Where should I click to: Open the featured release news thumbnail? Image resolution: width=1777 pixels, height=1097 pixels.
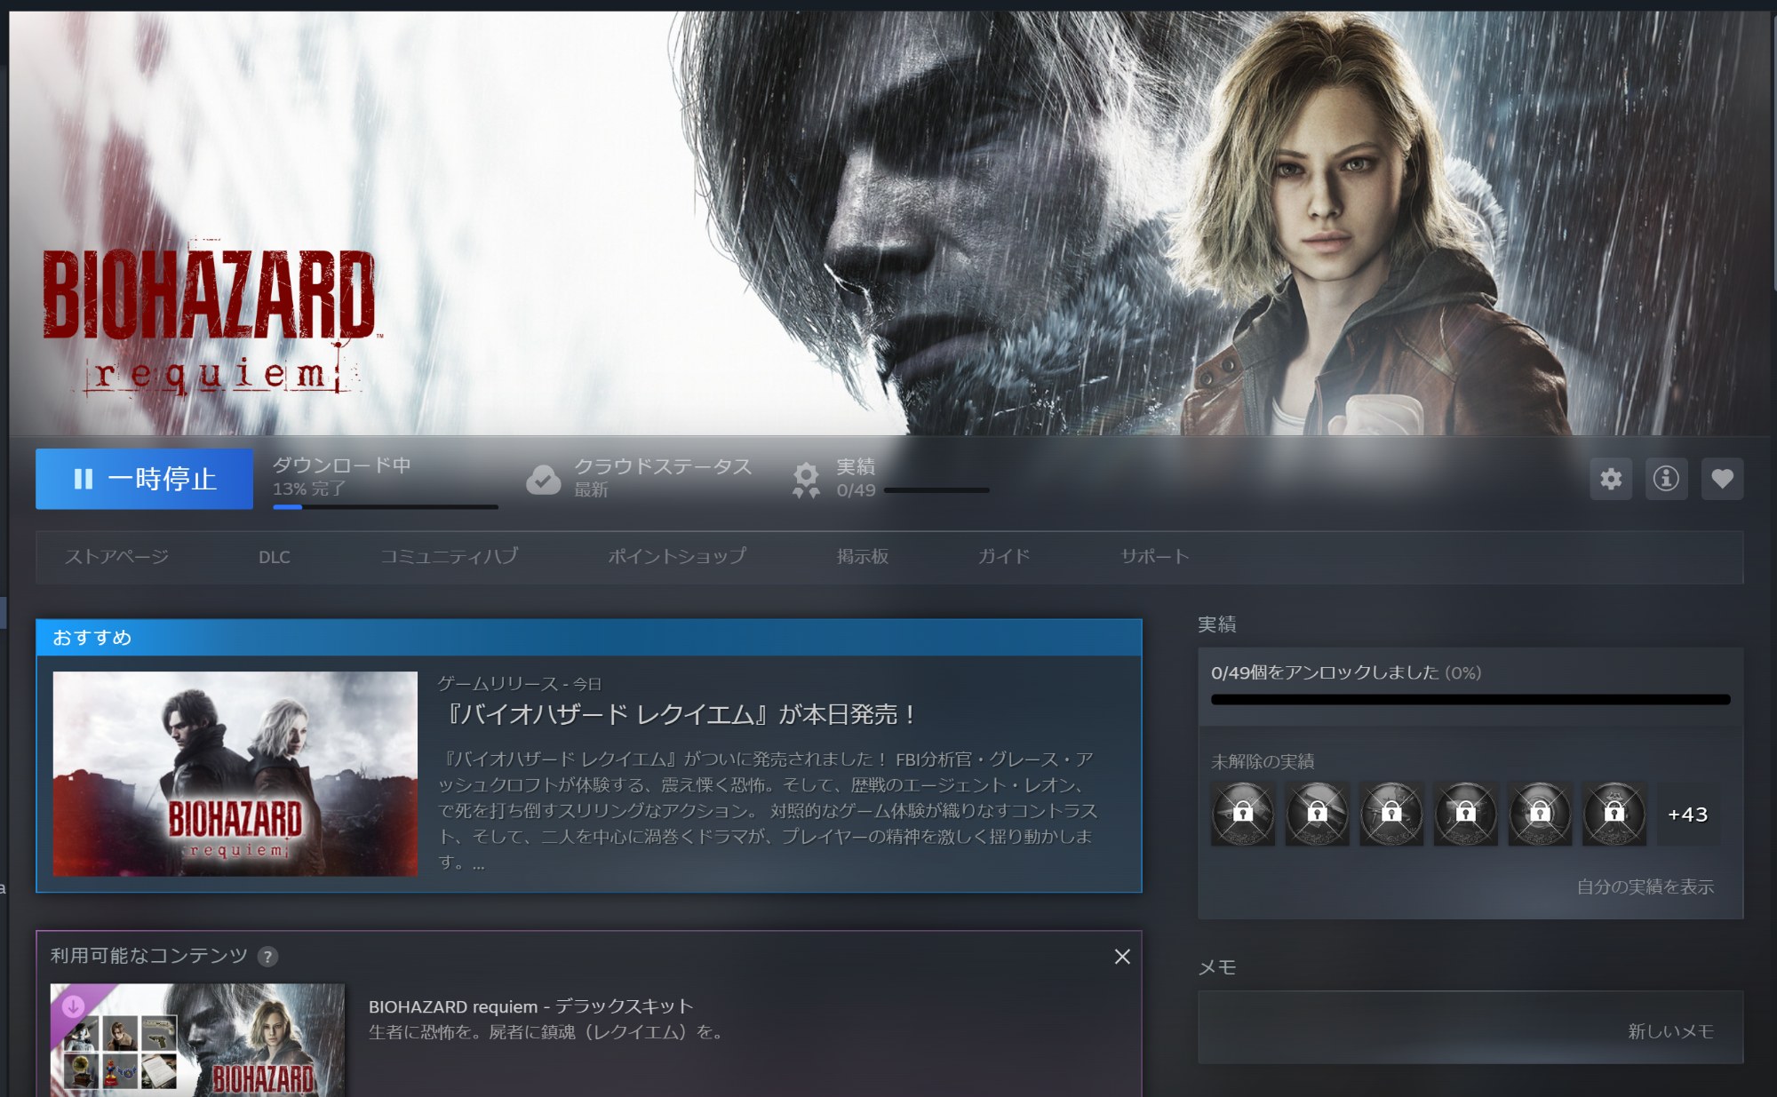pyautogui.click(x=235, y=774)
